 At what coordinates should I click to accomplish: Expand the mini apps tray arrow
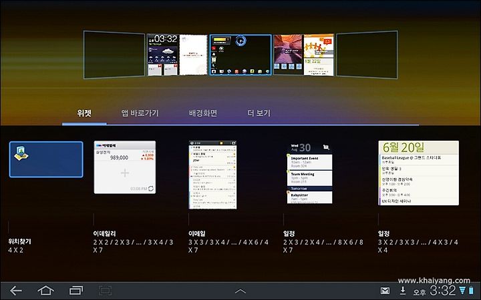pos(240,291)
